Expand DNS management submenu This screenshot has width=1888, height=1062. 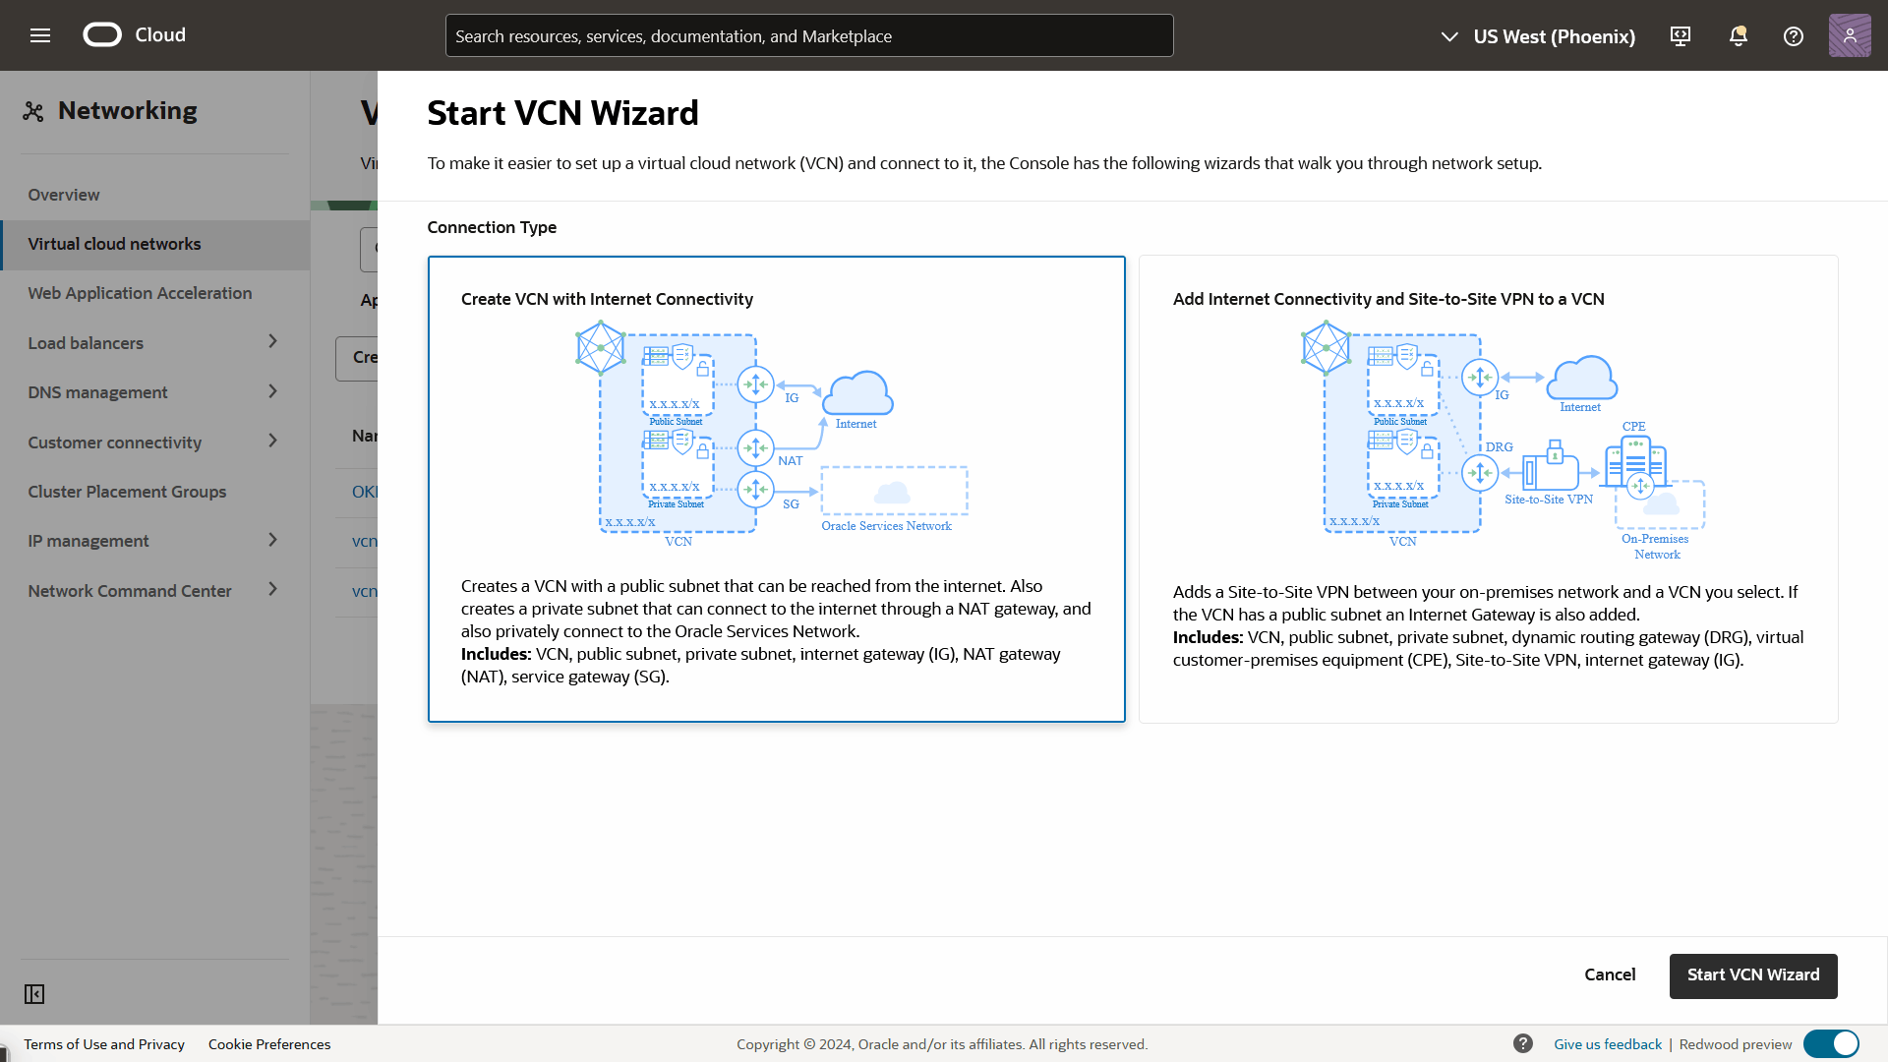[x=153, y=392]
